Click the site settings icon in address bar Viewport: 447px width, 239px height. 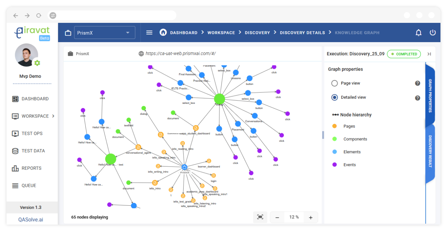[53, 15]
